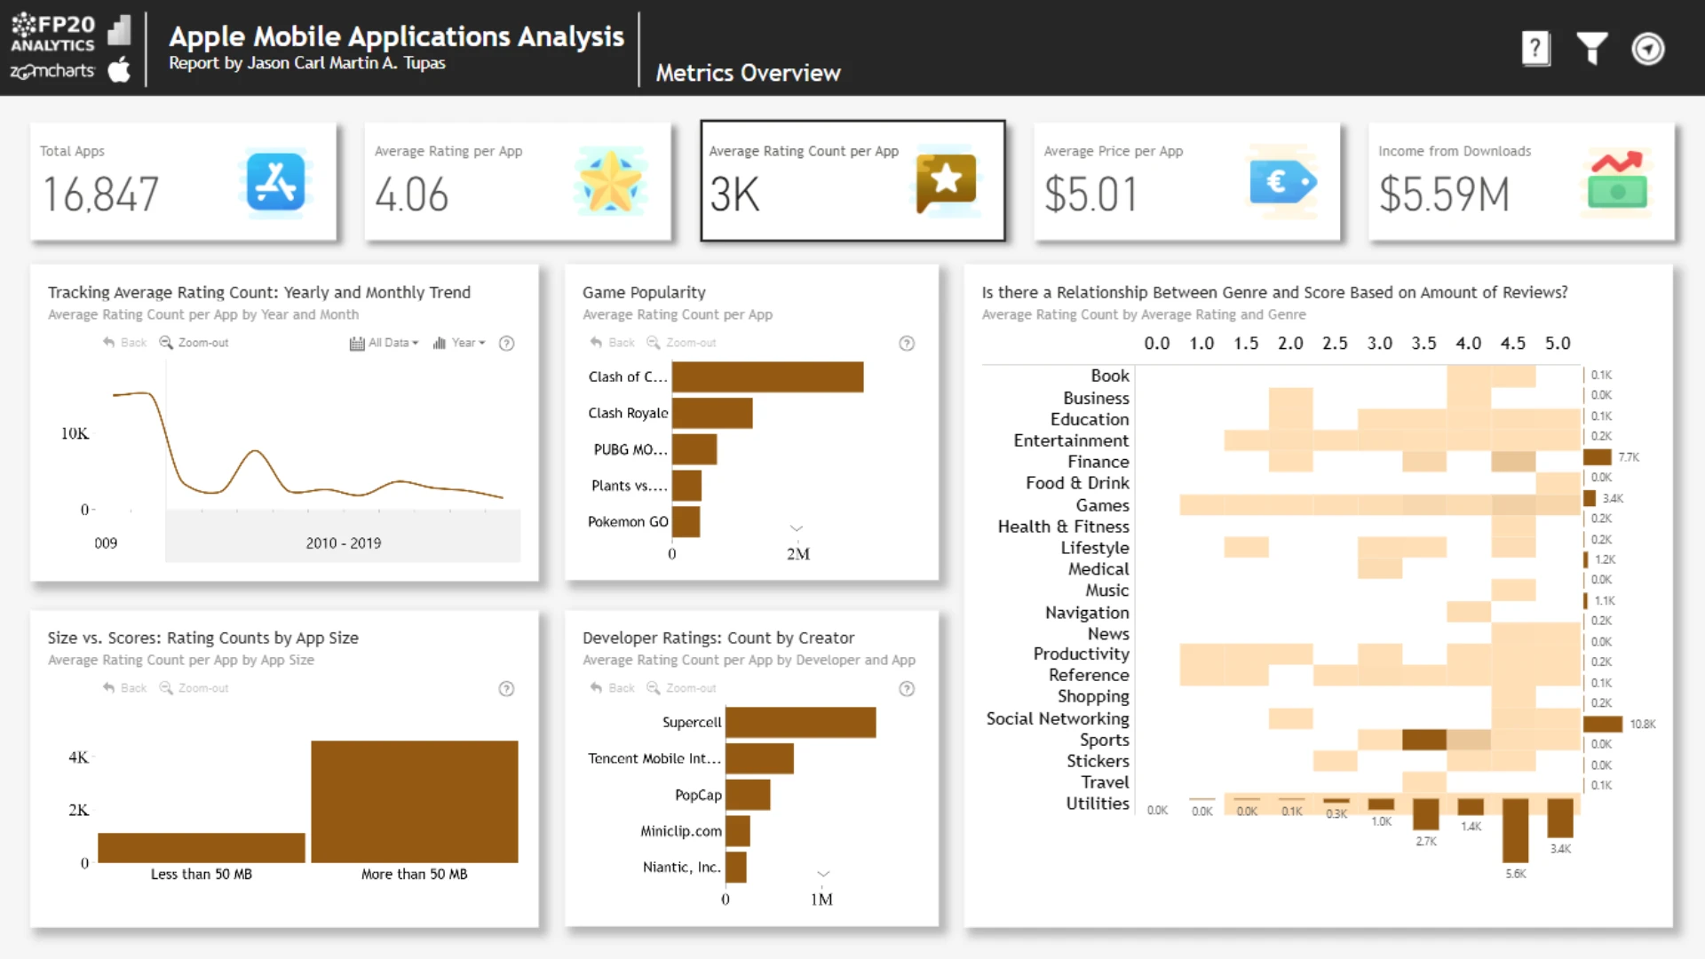
Task: Click help icon in Developer Ratings chart
Action: (x=907, y=689)
